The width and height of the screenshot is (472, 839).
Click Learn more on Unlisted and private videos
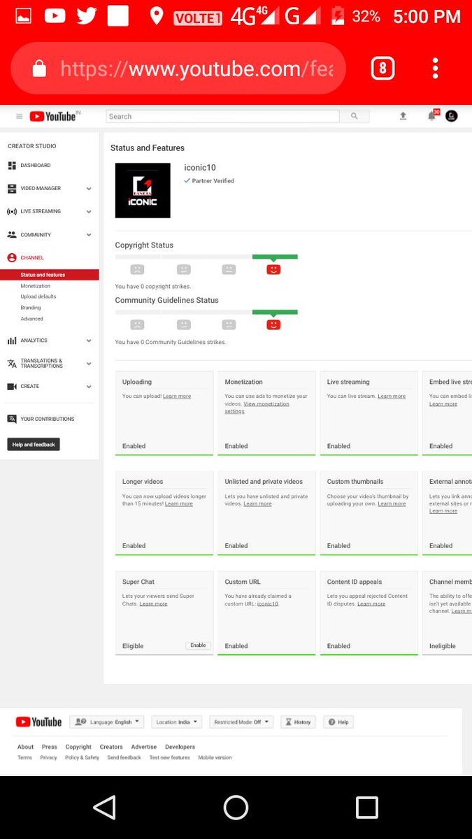[257, 504]
